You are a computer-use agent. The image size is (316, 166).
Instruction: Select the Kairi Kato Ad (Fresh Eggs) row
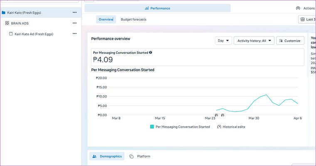pyautogui.click(x=41, y=34)
